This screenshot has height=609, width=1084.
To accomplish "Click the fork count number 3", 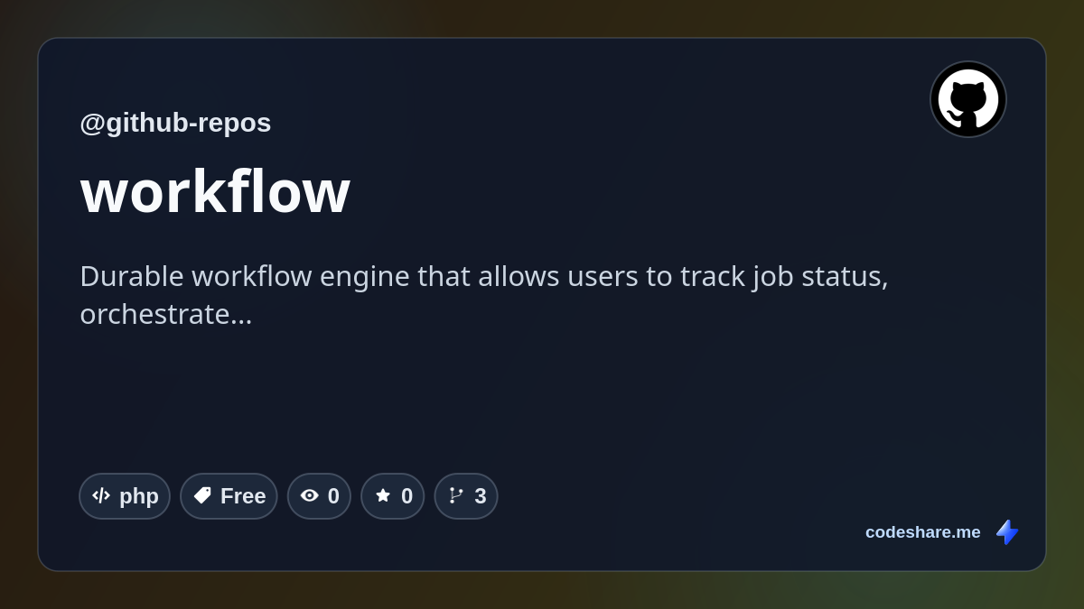I will point(481,496).
